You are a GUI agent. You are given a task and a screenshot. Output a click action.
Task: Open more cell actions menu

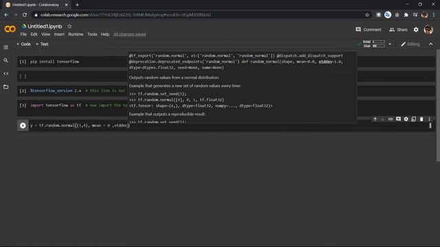(429, 119)
